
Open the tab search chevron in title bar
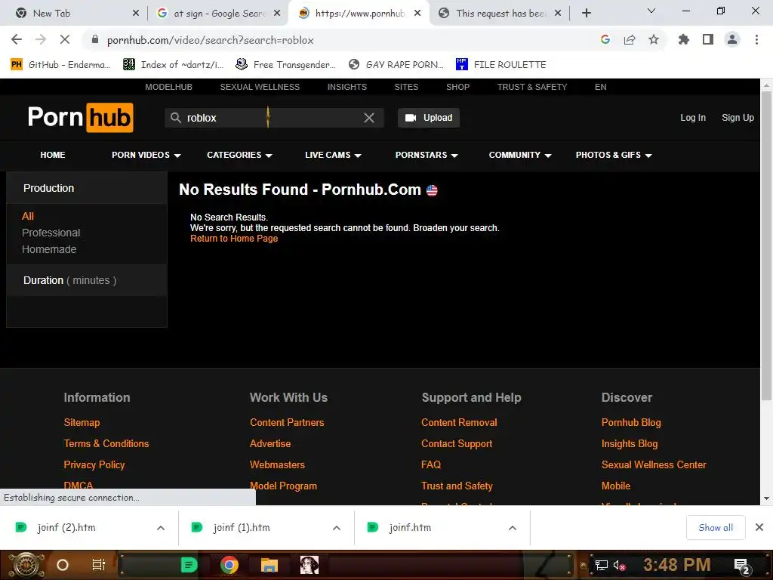point(651,11)
